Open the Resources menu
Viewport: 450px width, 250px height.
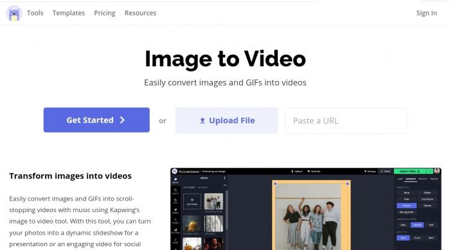[x=140, y=13]
